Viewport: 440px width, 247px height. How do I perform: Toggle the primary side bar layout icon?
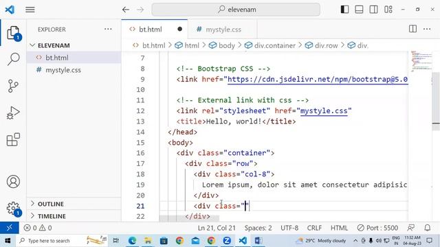point(344,10)
